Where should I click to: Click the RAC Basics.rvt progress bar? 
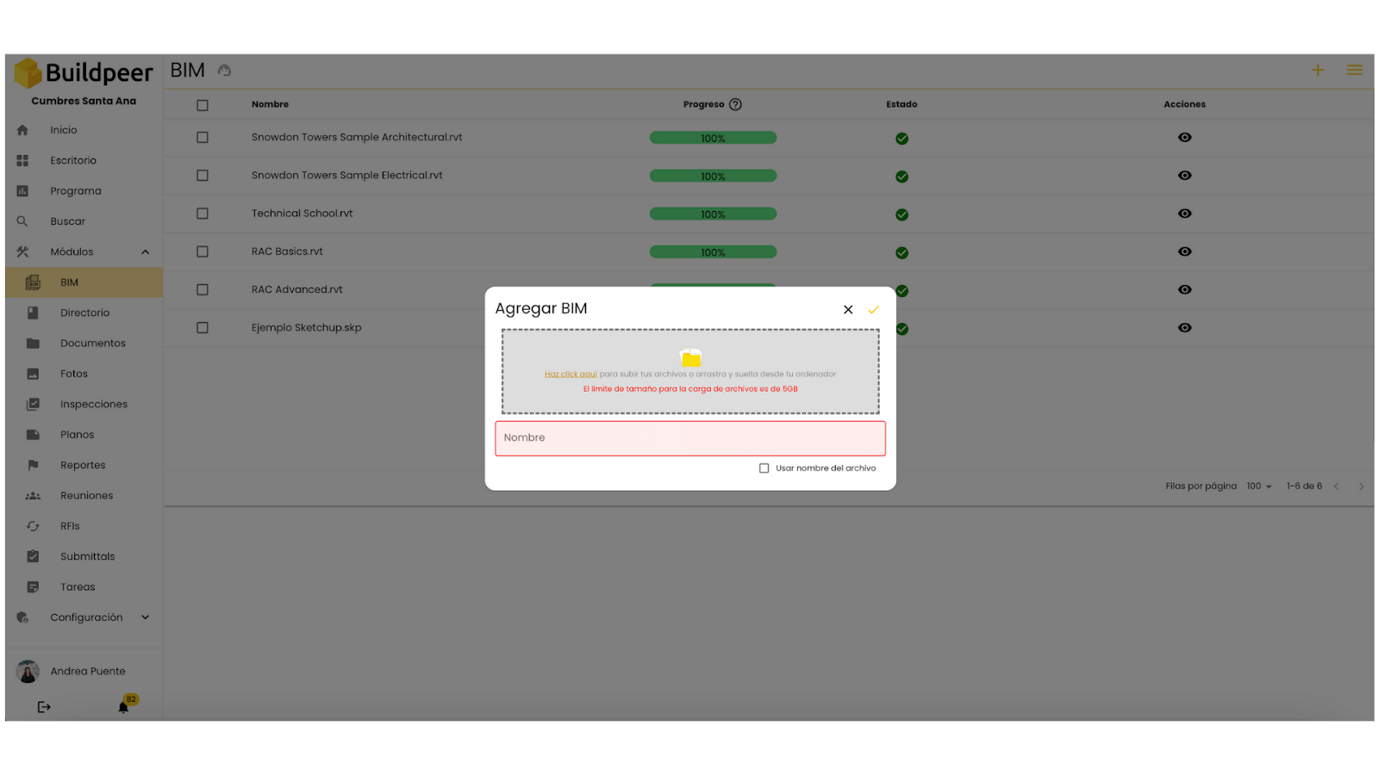(713, 251)
